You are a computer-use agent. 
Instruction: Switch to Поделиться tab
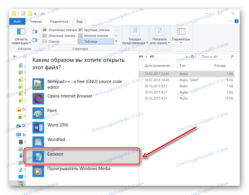coord(59,21)
